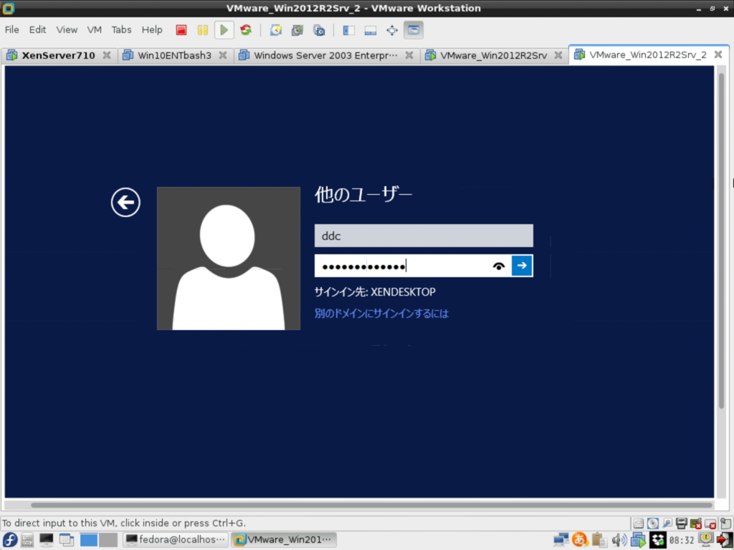Click the clock showing 08:32
This screenshot has height=550, width=734.
(x=681, y=541)
